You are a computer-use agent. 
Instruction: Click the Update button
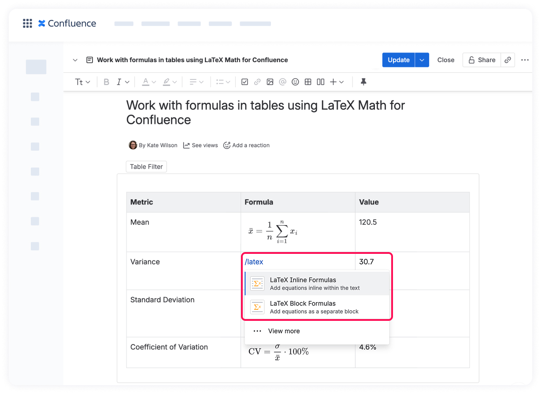398,60
